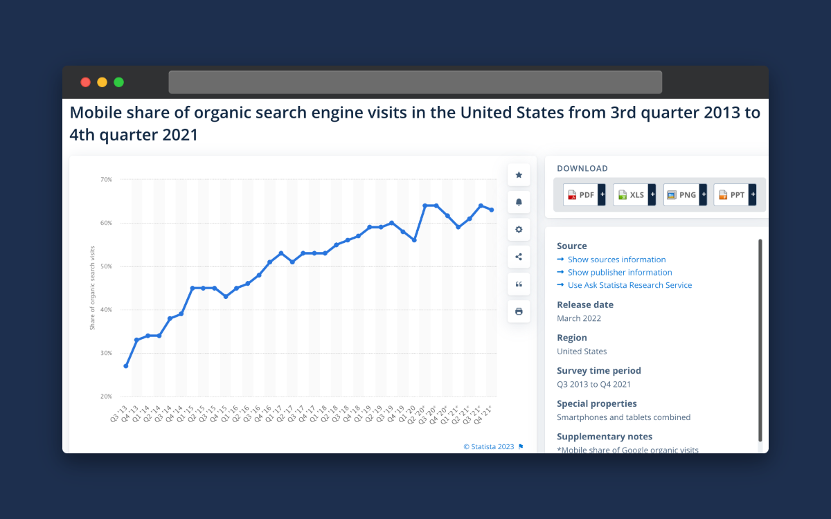Click 'Share of organic search visits' axis title
The width and height of the screenshot is (831, 519).
click(92, 287)
